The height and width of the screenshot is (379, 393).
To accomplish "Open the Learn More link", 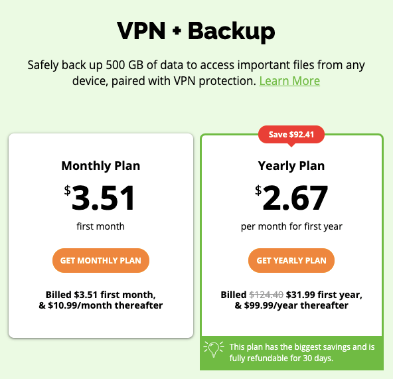I will 289,81.
